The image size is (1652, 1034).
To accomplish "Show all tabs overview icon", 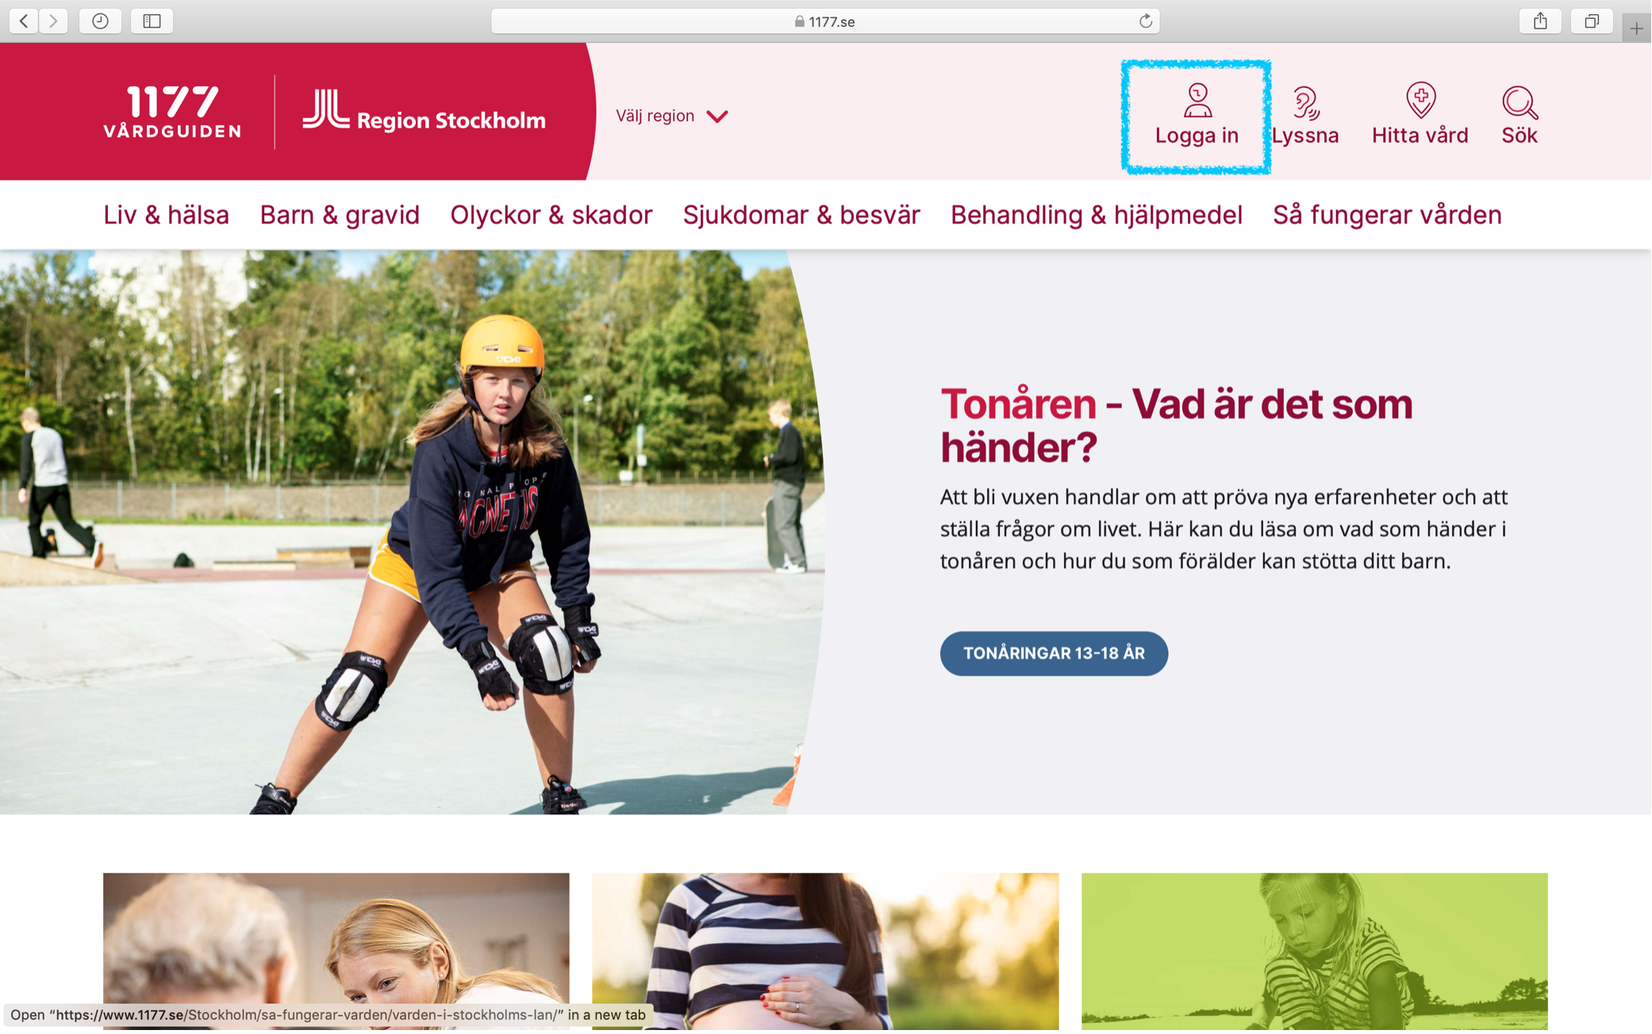I will click(x=1592, y=21).
